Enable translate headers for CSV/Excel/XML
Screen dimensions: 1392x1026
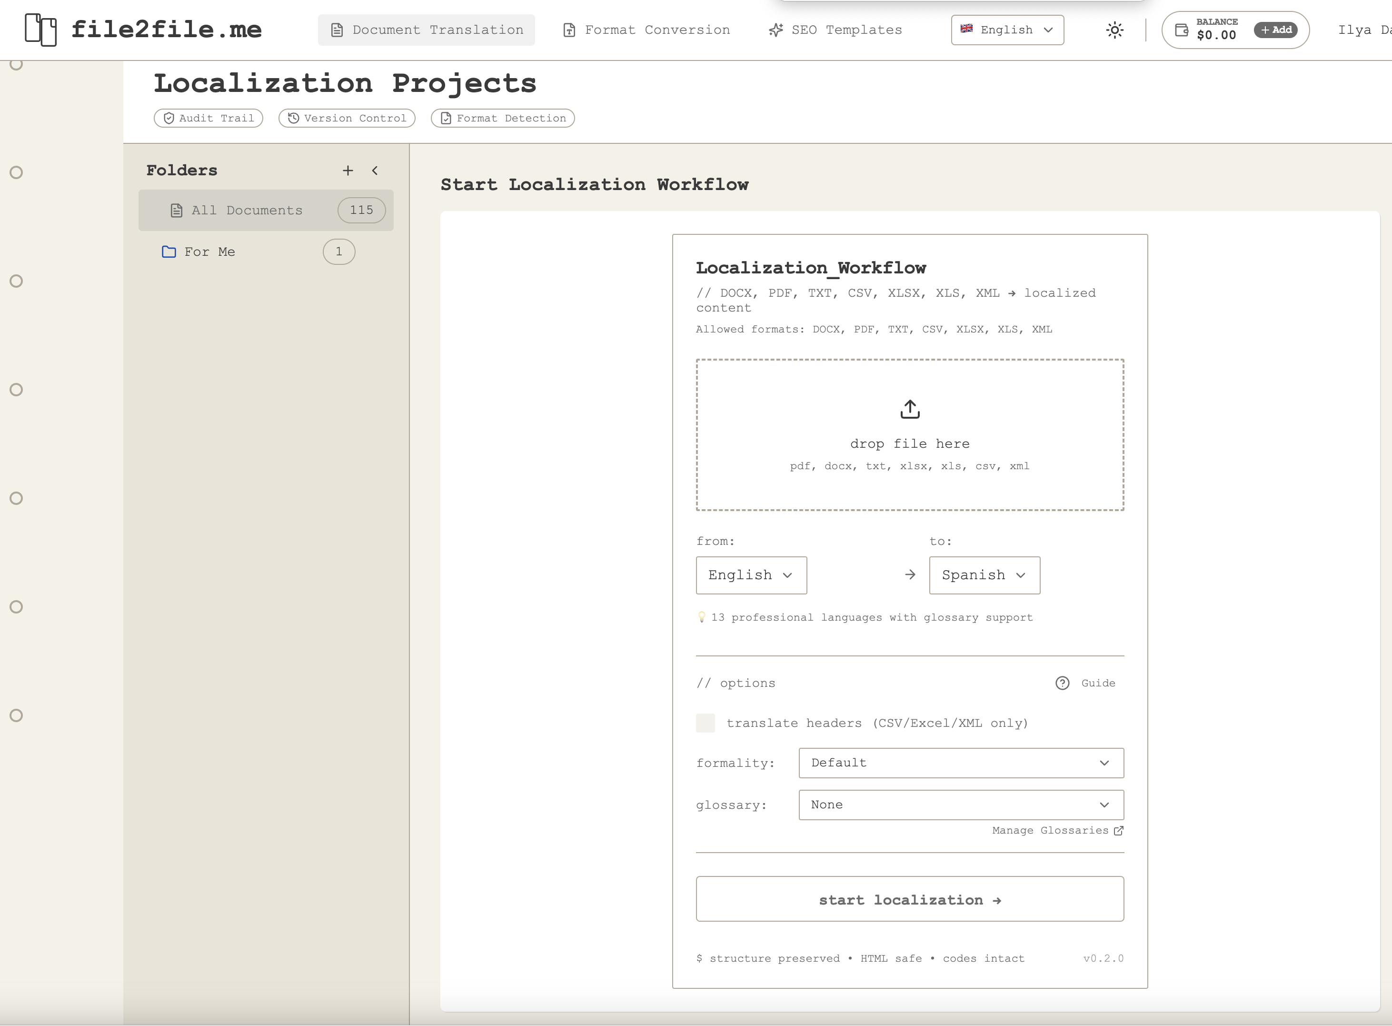pos(706,723)
